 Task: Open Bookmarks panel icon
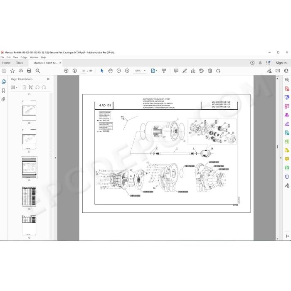tap(3, 91)
